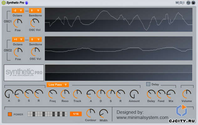Click the Synthetic Pro logo panel

pos(24,73)
